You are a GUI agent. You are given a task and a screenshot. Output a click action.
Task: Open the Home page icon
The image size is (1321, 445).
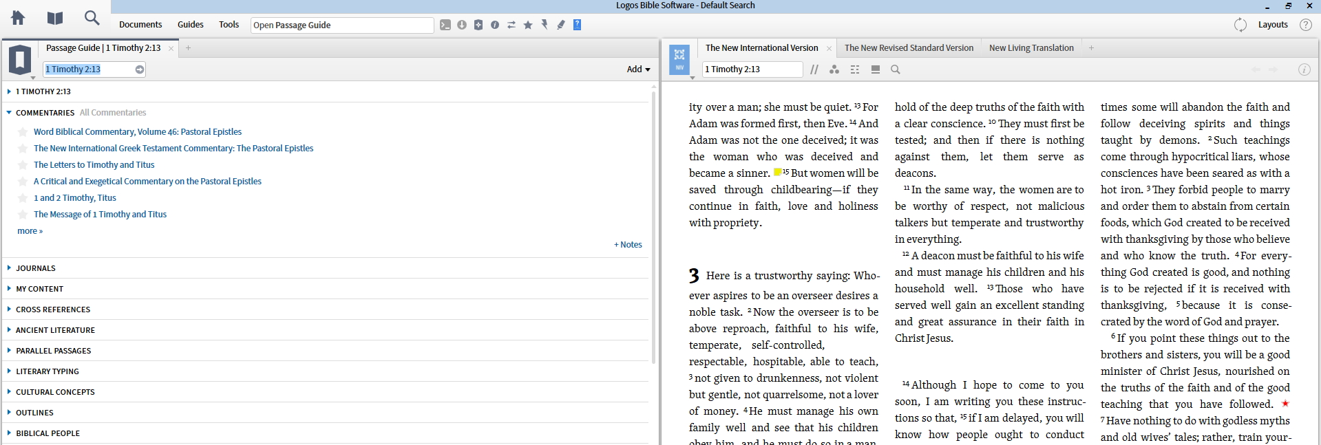click(18, 18)
